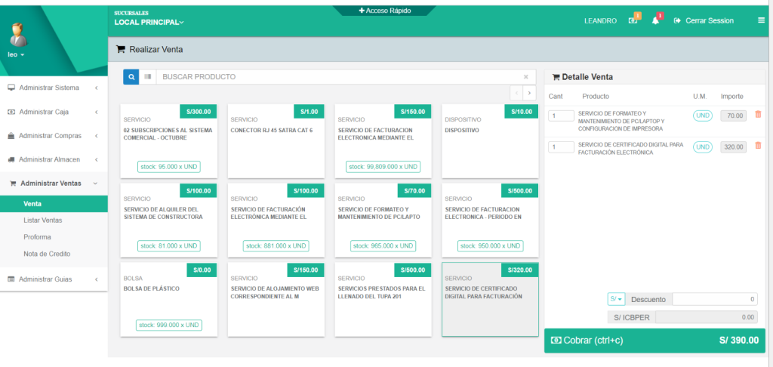Open the S/ discount type dropdown
Image resolution: width=773 pixels, height=367 pixels.
616,299
